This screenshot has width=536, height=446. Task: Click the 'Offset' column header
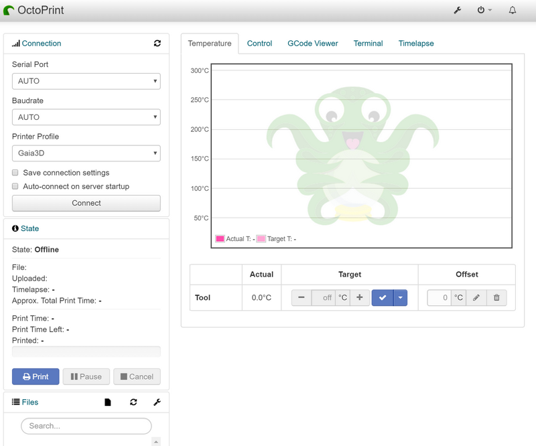click(x=467, y=275)
